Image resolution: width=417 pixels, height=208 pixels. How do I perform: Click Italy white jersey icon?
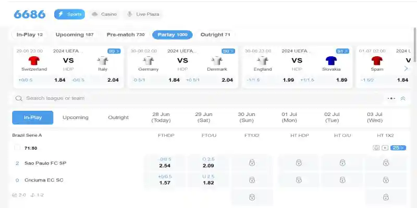pyautogui.click(x=103, y=61)
